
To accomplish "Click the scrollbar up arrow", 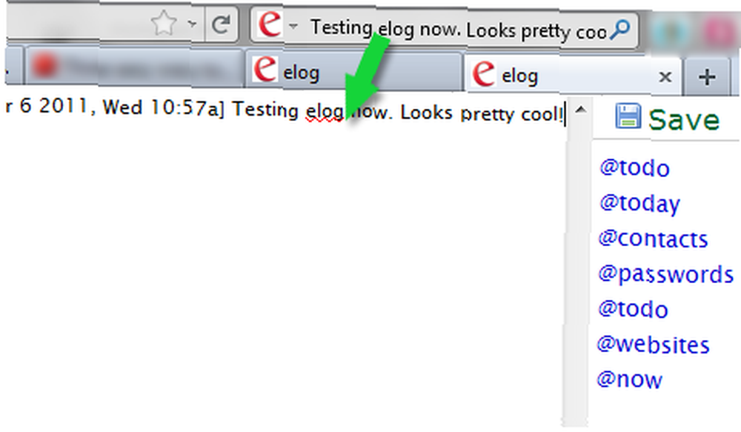I will [x=580, y=110].
